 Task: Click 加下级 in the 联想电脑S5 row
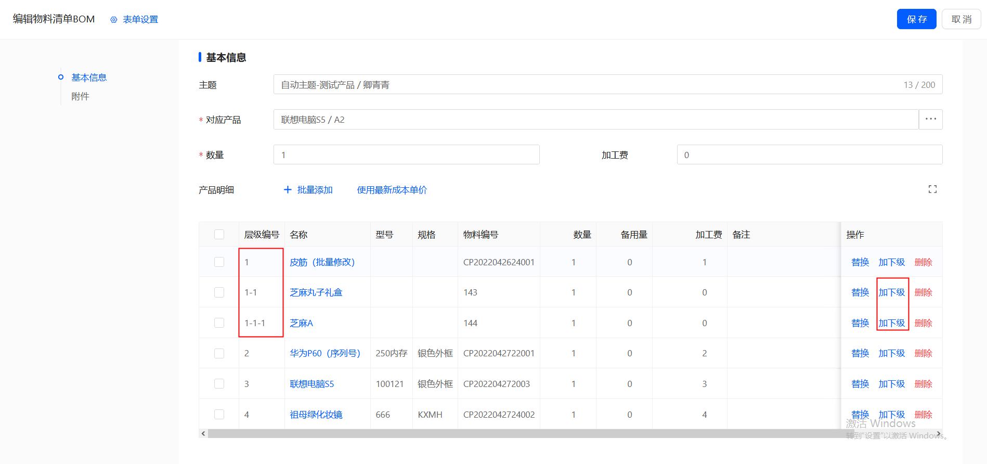(892, 384)
